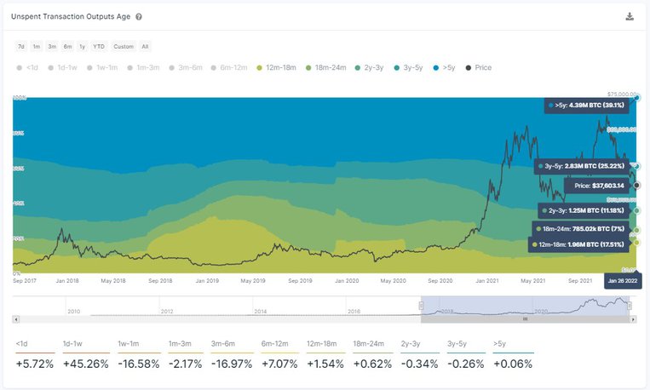This screenshot has width=650, height=390.
Task: Click the Price legend dot icon
Action: 469,67
